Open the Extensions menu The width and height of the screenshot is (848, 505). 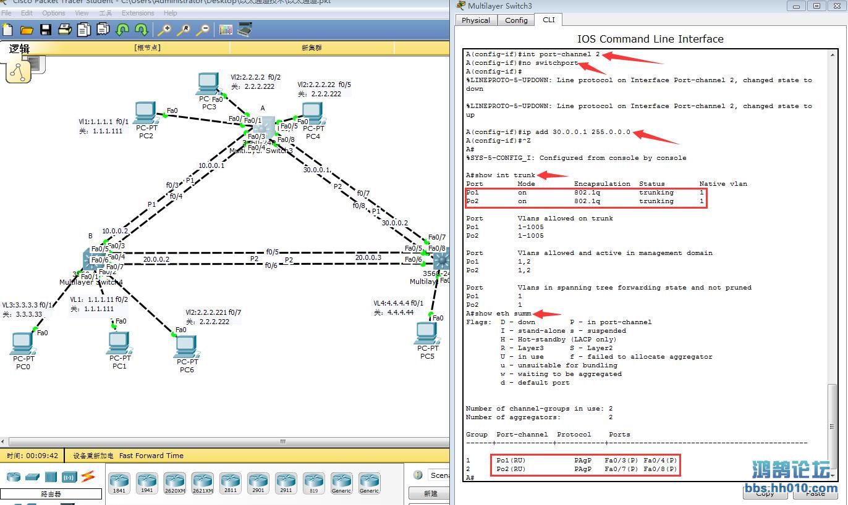click(138, 13)
